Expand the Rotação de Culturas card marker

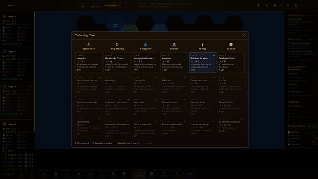[100, 77]
